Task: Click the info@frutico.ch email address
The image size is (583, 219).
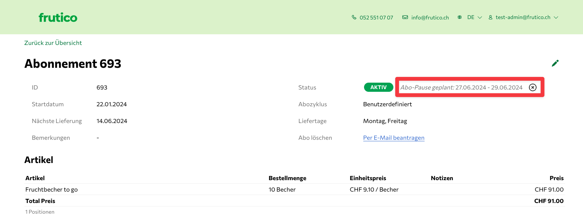Action: tap(430, 18)
